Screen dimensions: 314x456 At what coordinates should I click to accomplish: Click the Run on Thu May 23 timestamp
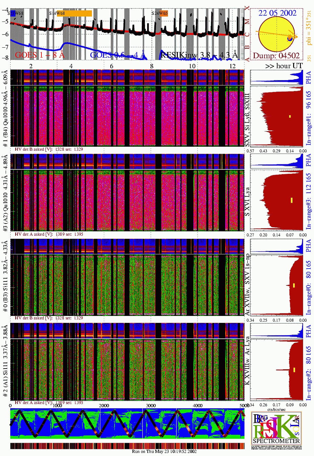[x=164, y=451]
